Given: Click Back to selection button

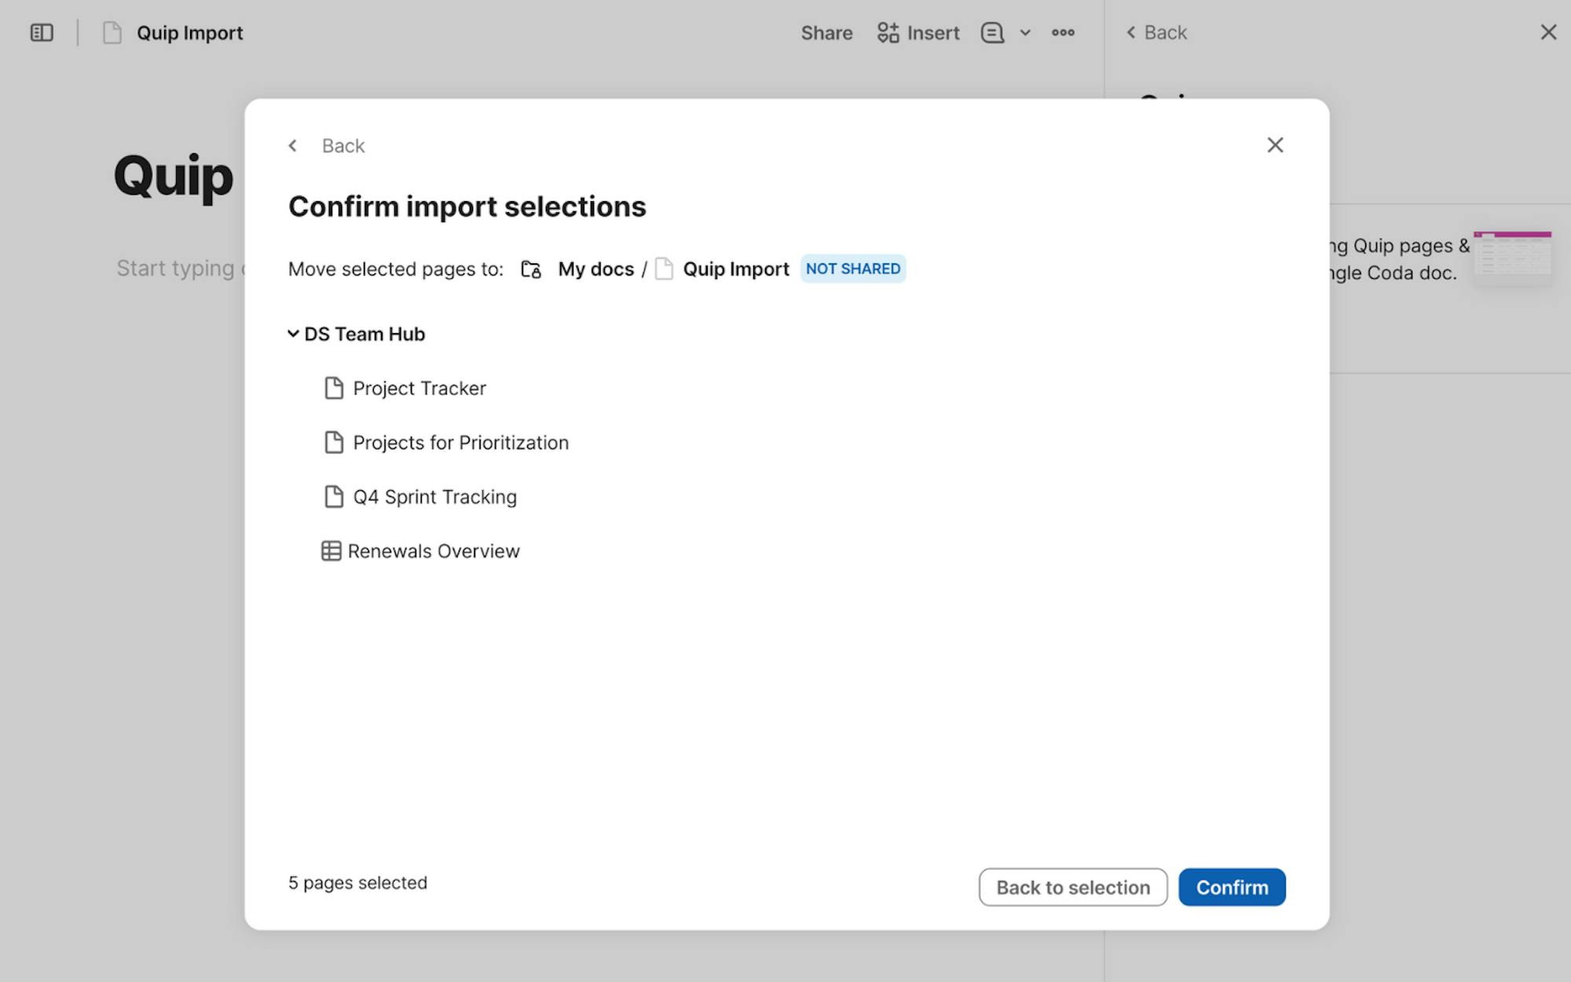Looking at the screenshot, I should [x=1072, y=887].
